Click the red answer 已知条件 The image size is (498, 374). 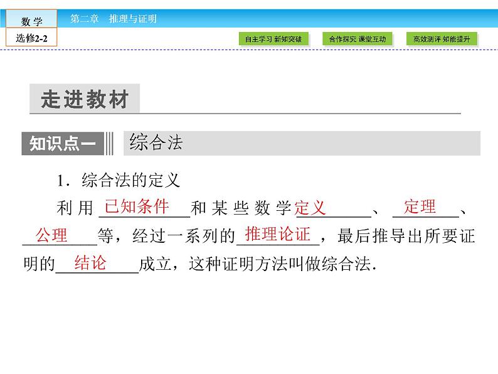pyautogui.click(x=137, y=206)
